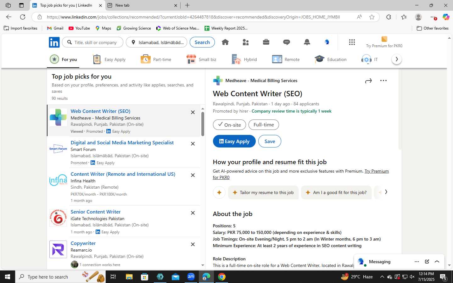Click the Smart Forum company logo
Viewport: 453px width, 283px height.
coord(58,149)
